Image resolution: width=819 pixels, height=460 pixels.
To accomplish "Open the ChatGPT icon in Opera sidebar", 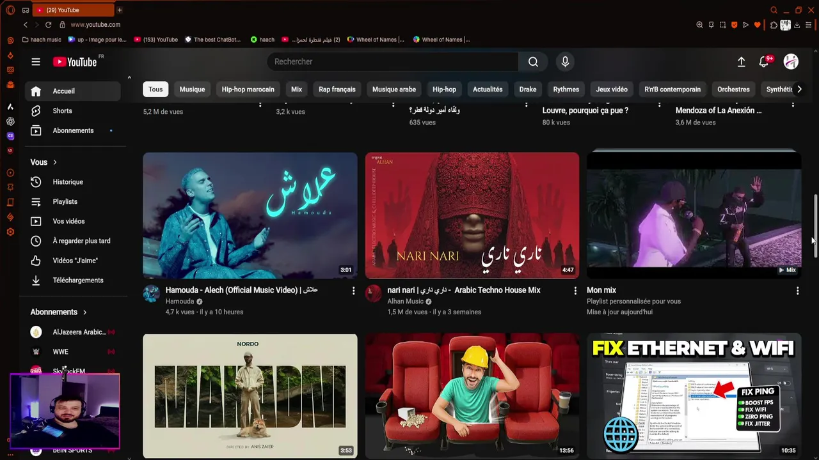I will pos(10,121).
